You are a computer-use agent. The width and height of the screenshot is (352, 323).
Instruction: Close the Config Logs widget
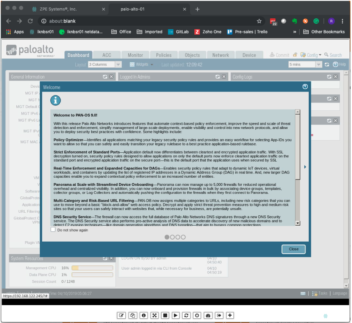coord(335,77)
